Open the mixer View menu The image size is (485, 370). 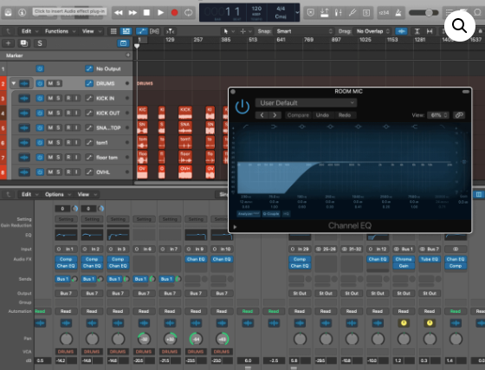coord(87,194)
